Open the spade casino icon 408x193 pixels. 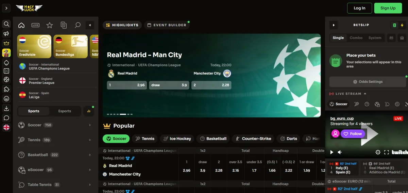[x=6, y=63]
